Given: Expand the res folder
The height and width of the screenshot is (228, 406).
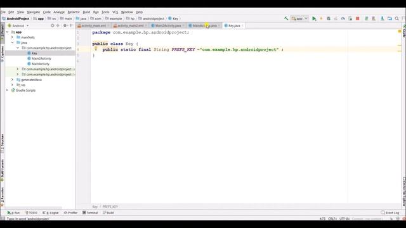Looking at the screenshot, I should click(x=12, y=85).
